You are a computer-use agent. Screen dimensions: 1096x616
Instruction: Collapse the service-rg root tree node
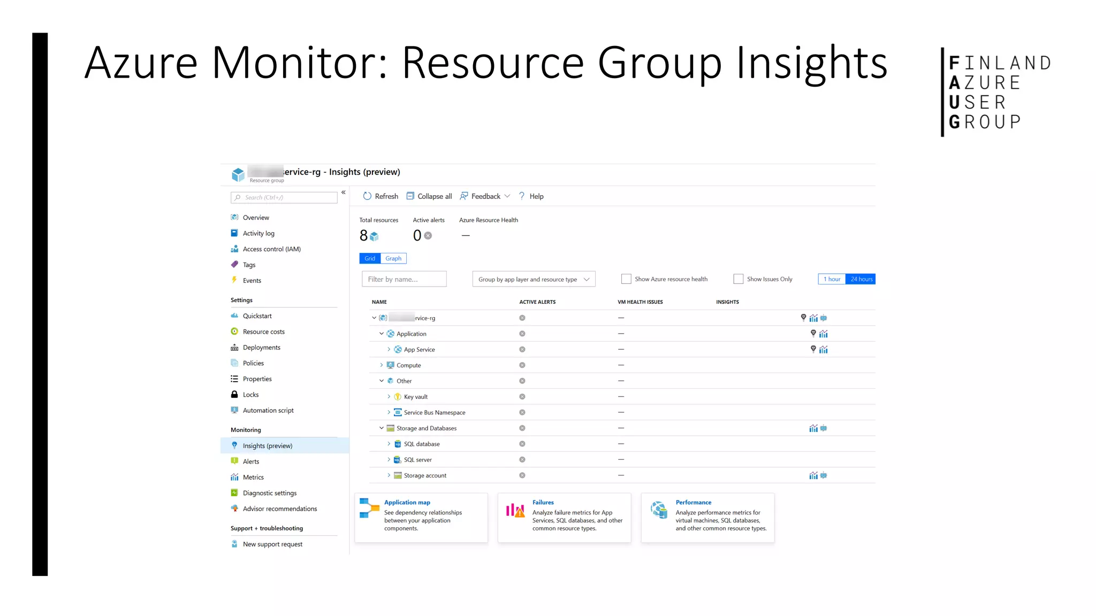coord(374,318)
